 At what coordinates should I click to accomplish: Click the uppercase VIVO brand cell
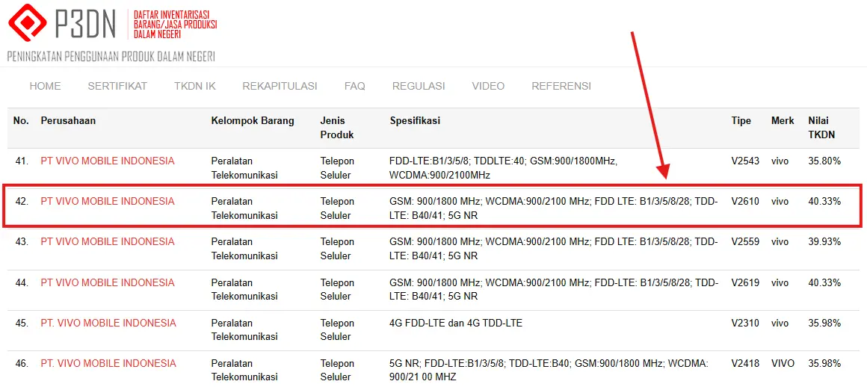(x=783, y=364)
